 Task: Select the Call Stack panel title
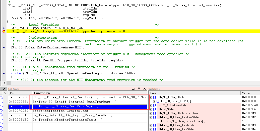pyautogui.click(x=14, y=89)
